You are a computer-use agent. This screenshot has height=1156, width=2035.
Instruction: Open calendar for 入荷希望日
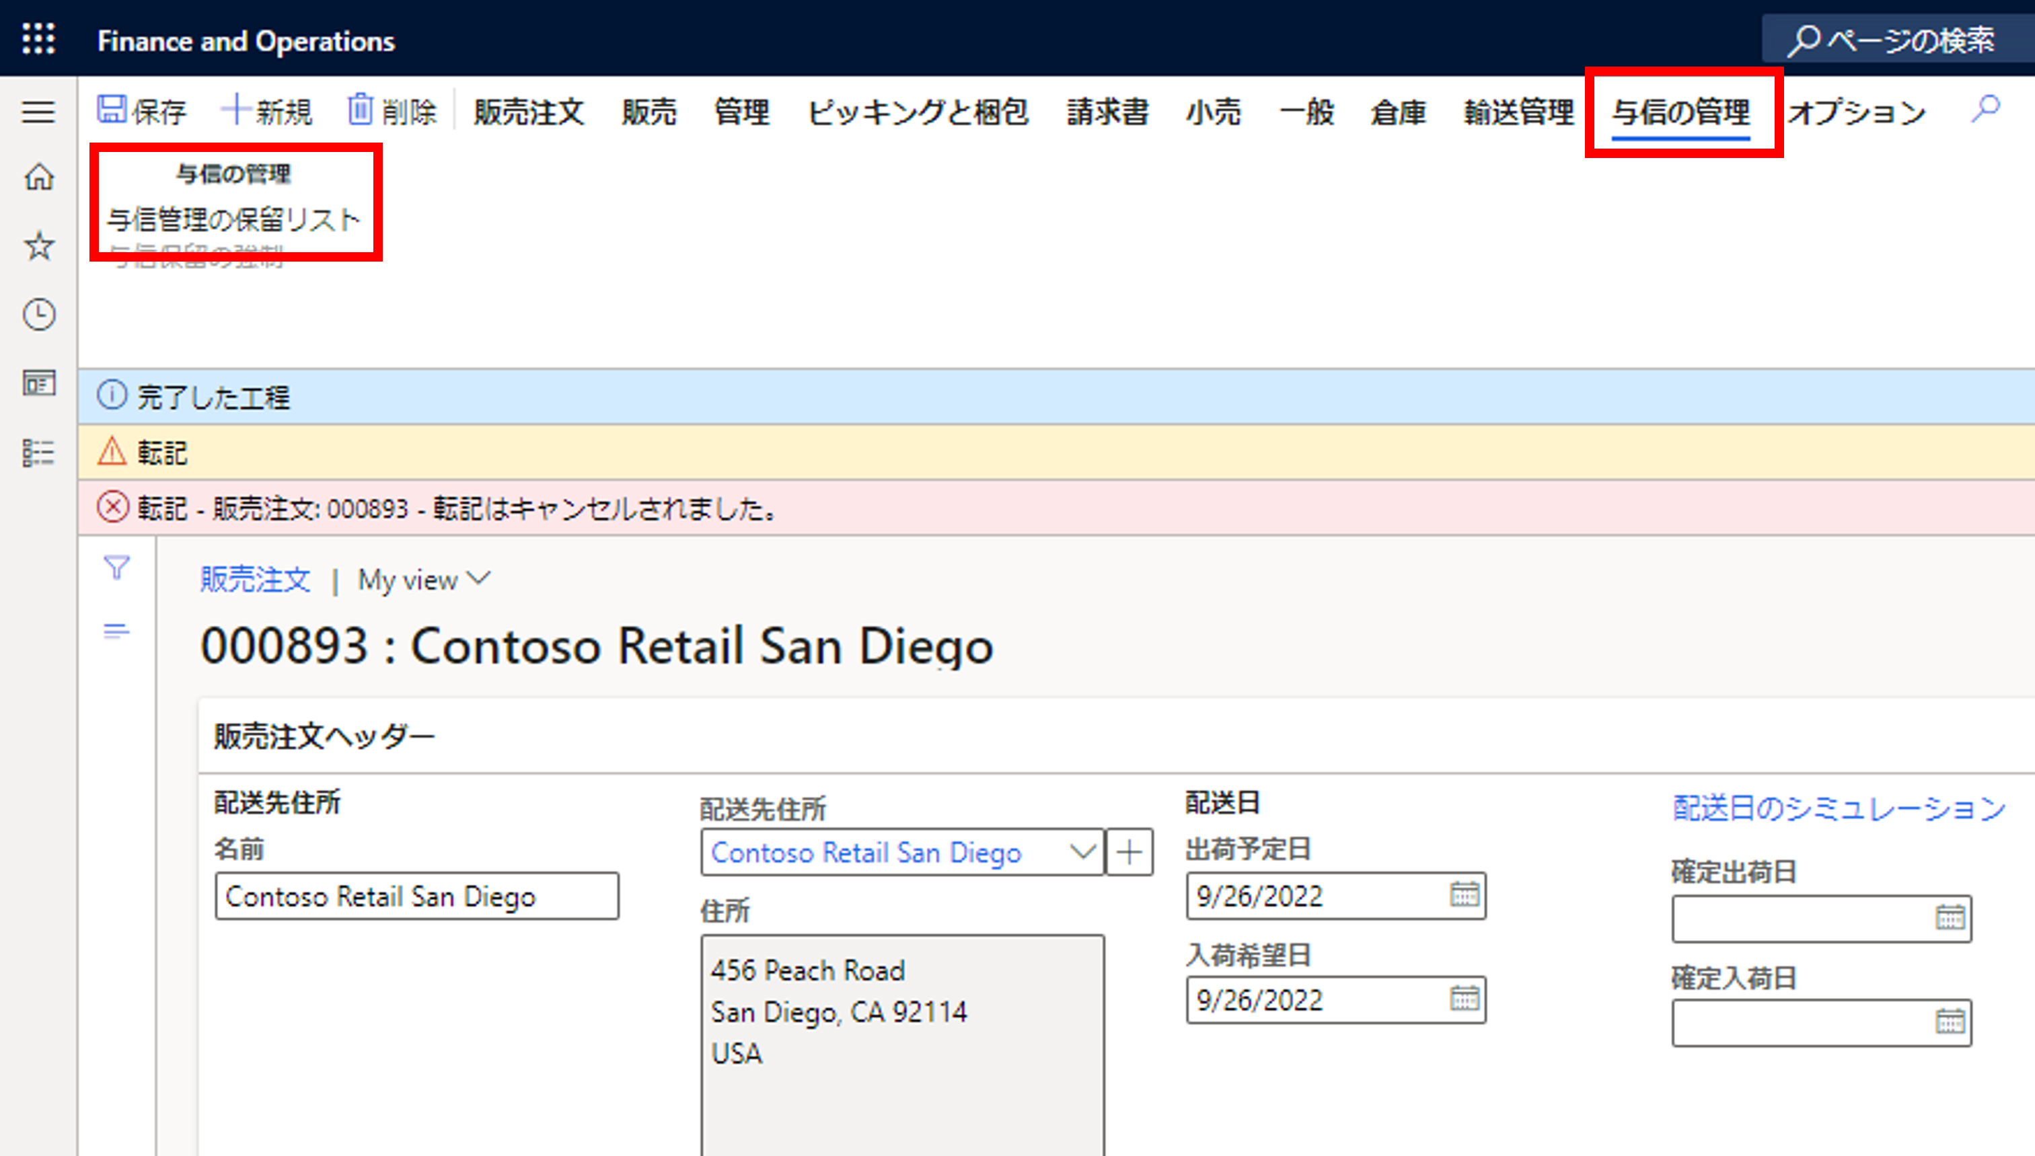click(x=1464, y=999)
